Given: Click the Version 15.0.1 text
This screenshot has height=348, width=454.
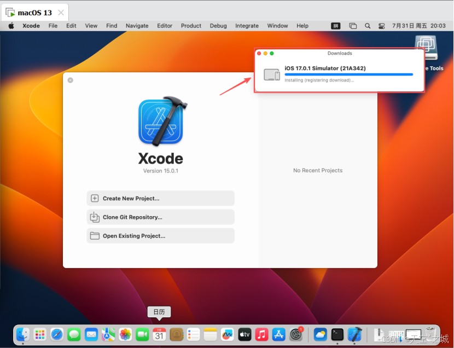Looking at the screenshot, I should click(x=161, y=171).
